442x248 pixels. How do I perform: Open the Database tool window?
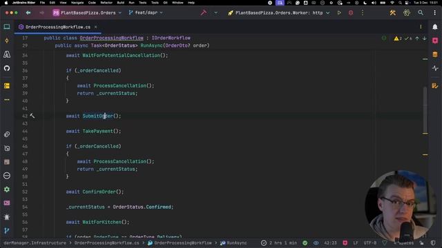click(435, 54)
